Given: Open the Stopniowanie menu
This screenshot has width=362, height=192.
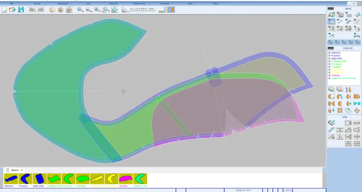Looking at the screenshot, I should [139, 4].
